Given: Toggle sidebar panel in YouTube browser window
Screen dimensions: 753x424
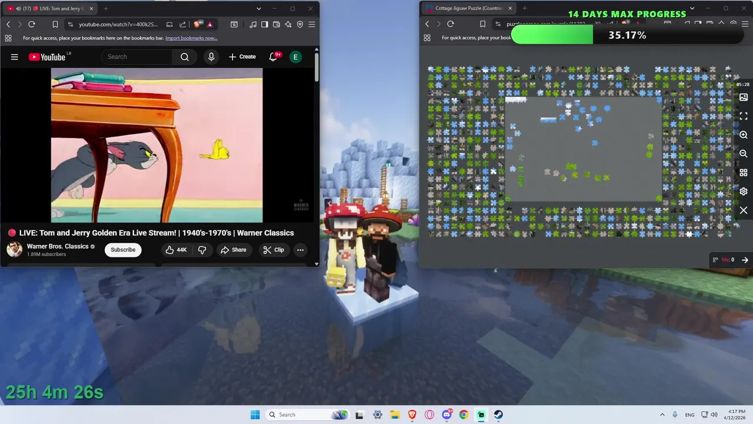Looking at the screenshot, I should click(265, 24).
